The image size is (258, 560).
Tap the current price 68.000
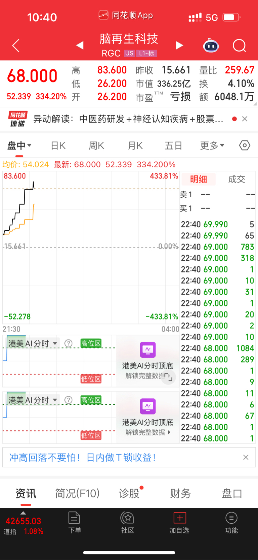(x=32, y=76)
